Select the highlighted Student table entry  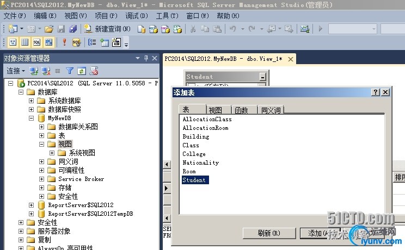click(195, 180)
